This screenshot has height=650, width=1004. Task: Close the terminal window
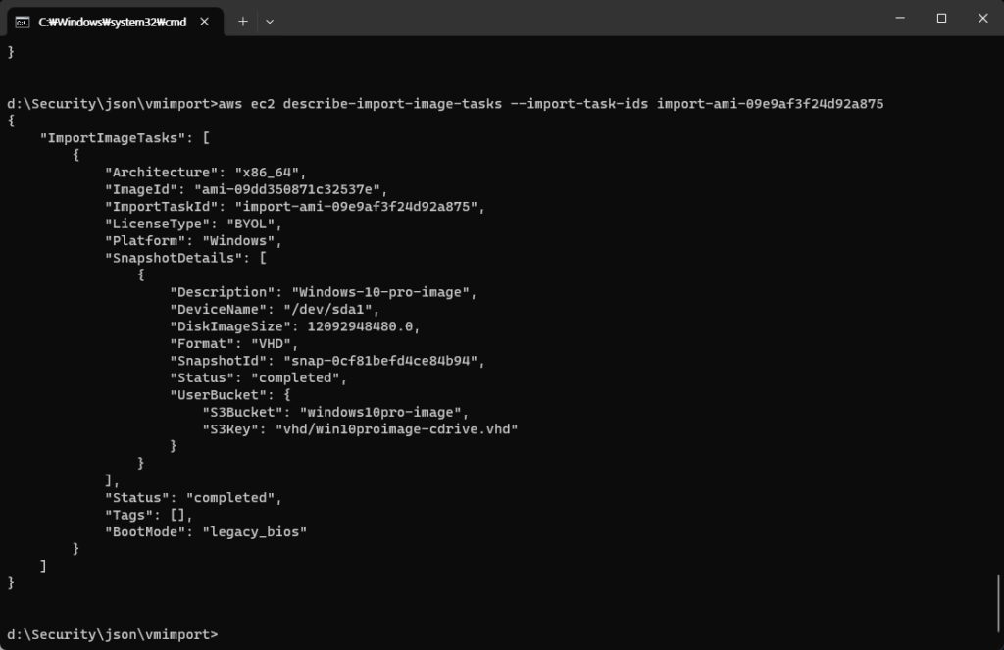[x=982, y=18]
